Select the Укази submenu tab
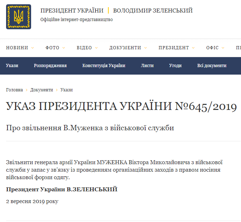Viewport: 241px width, 222px height. 12,66
